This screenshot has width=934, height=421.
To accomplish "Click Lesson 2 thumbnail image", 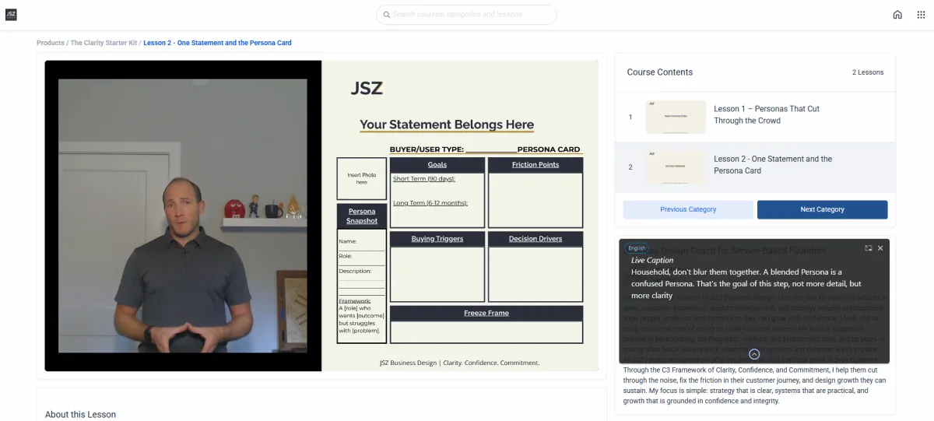I will coord(676,167).
